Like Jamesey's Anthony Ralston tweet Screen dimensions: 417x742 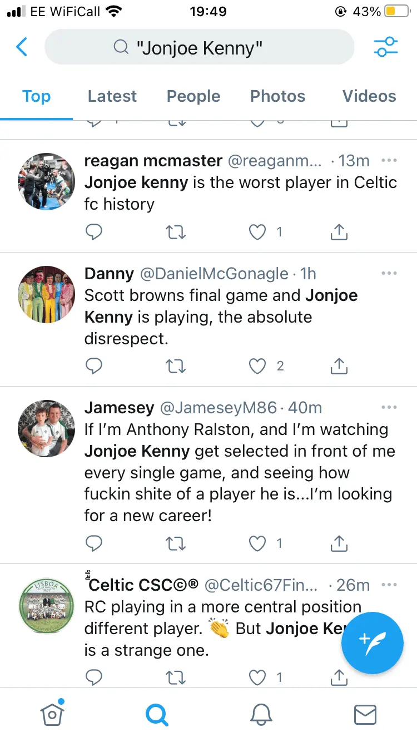257,543
